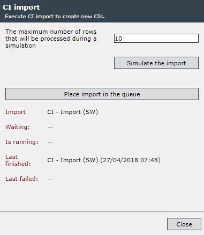Click Place import in the queue
This screenshot has width=204, height=235.
point(102,94)
